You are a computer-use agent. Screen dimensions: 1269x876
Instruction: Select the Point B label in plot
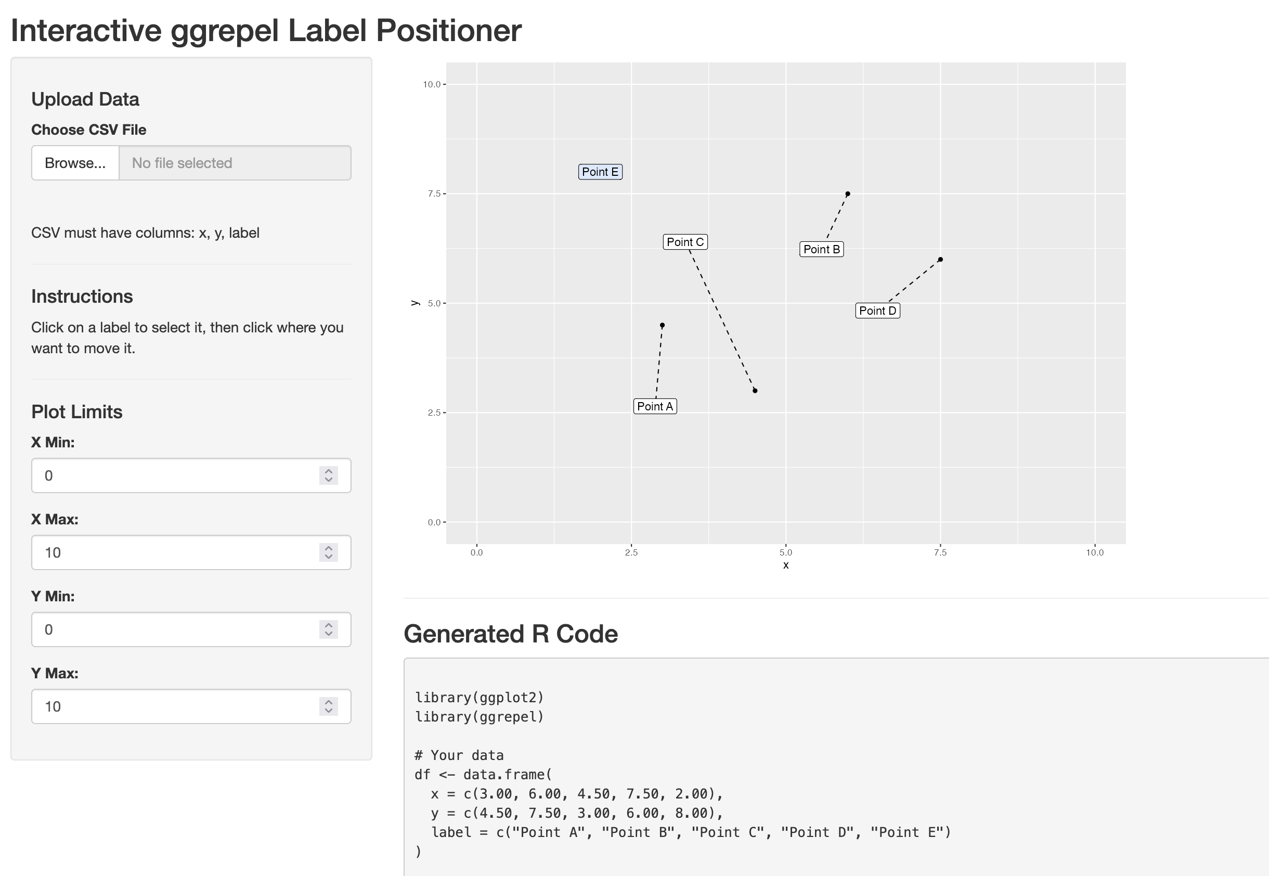click(x=821, y=249)
